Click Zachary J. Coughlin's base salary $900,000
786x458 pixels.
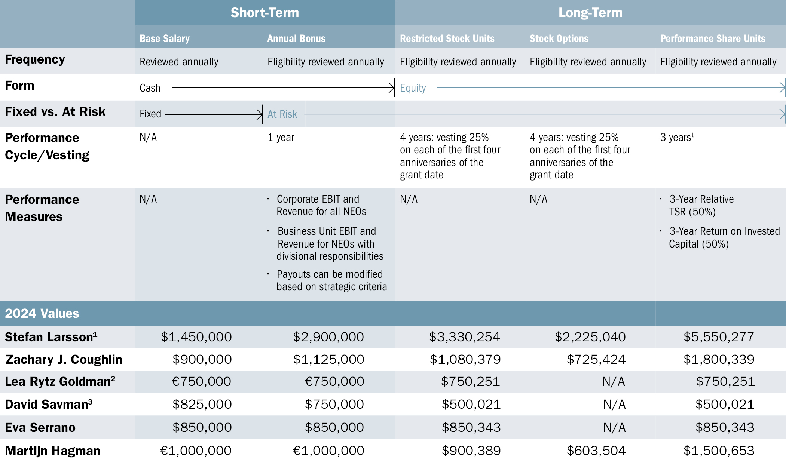(202, 360)
